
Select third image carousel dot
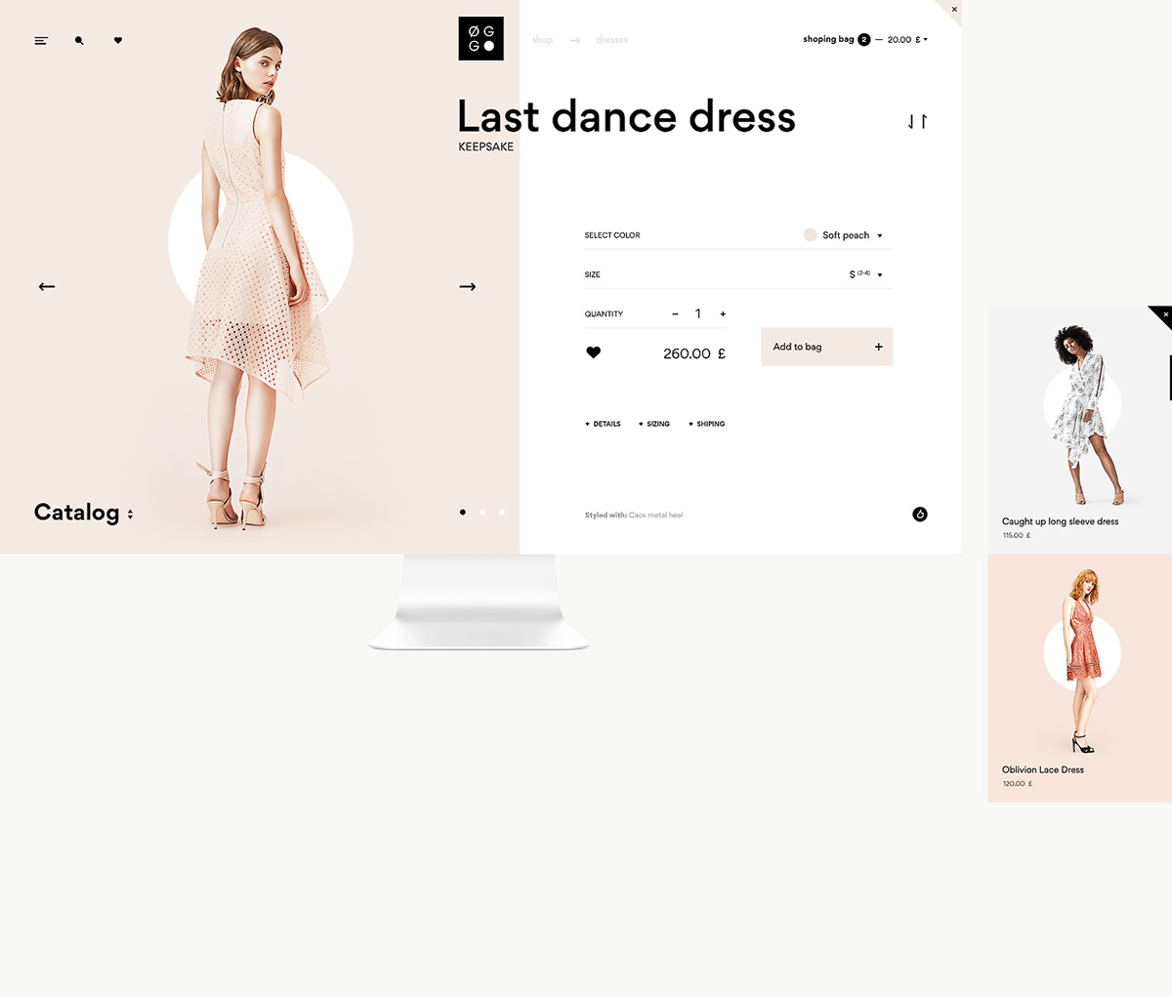[x=502, y=512]
